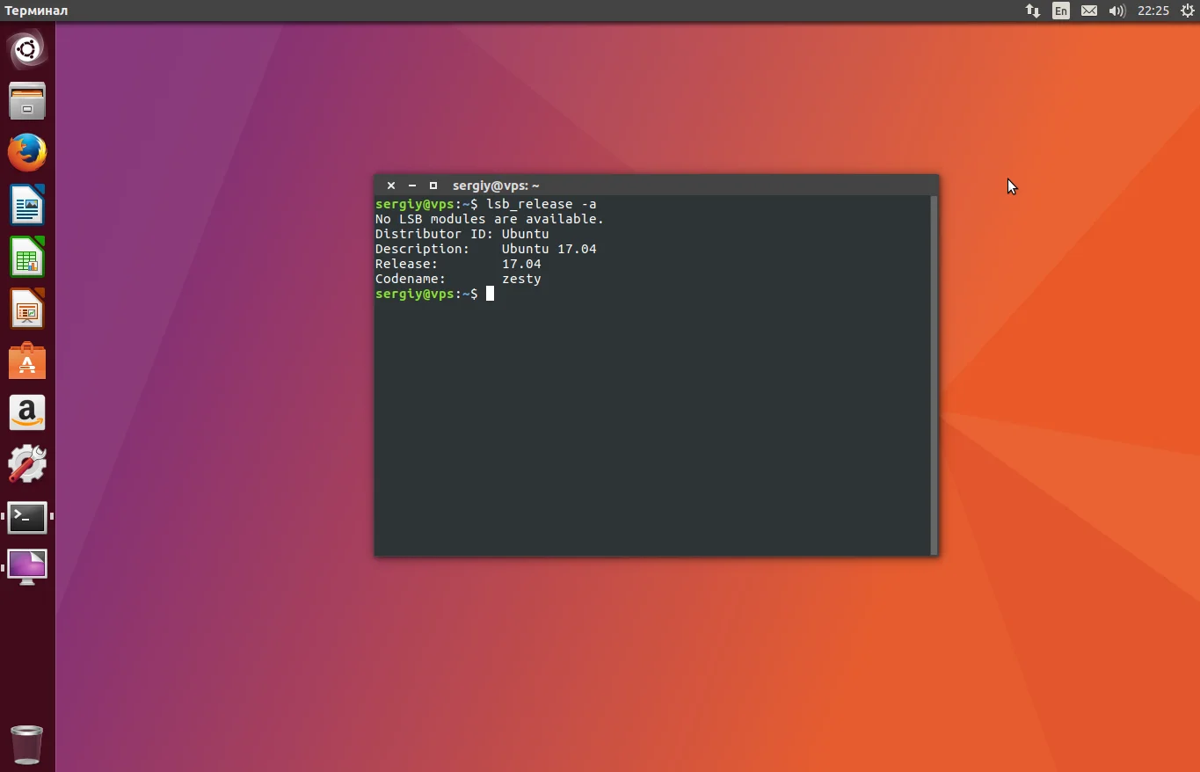Click the Codename: zesty output line
The width and height of the screenshot is (1200, 772).
coord(458,279)
